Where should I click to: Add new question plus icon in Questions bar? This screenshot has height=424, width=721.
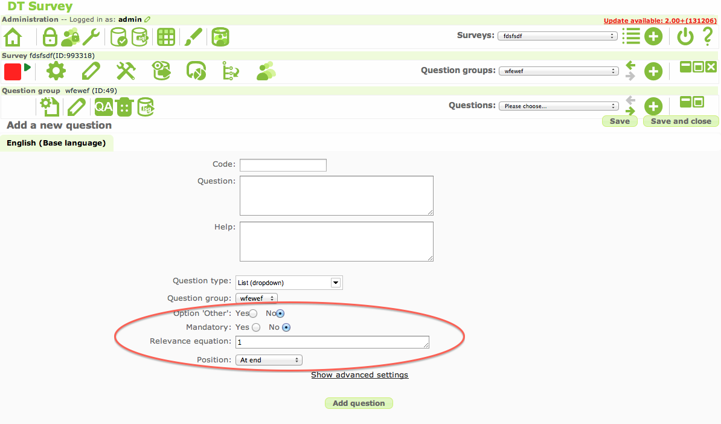coord(653,106)
